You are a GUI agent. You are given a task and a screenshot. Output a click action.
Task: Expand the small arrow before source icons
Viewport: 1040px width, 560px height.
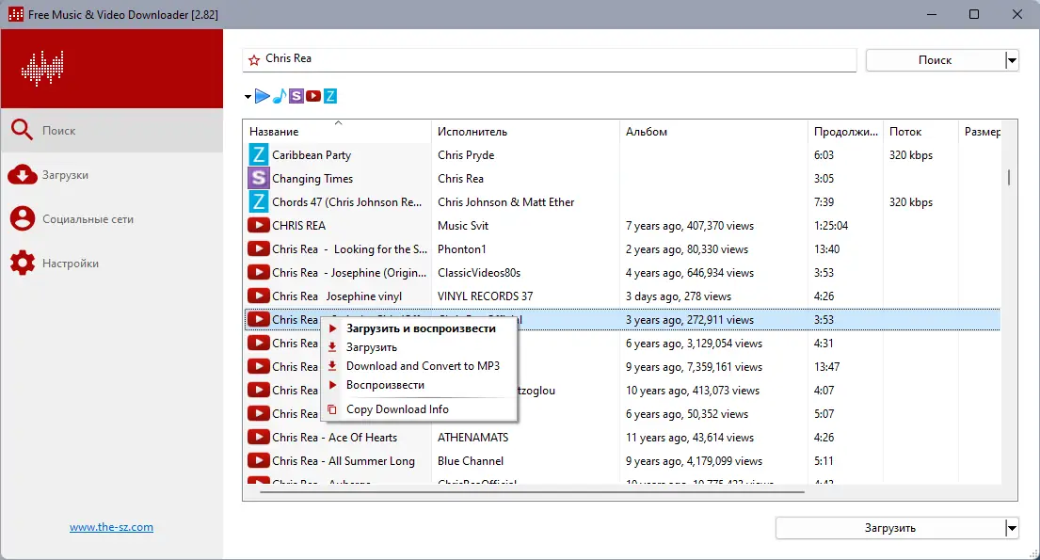[248, 97]
